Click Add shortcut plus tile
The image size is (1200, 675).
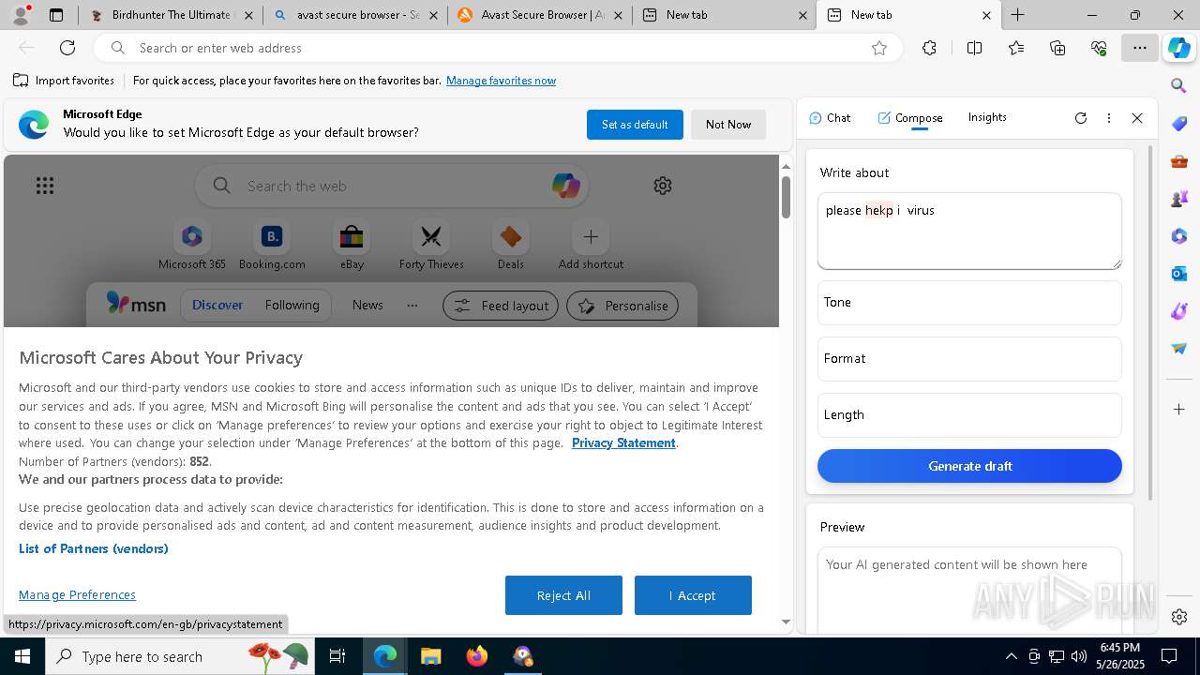point(591,246)
